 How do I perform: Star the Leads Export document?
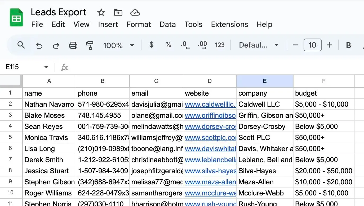[x=101, y=12]
